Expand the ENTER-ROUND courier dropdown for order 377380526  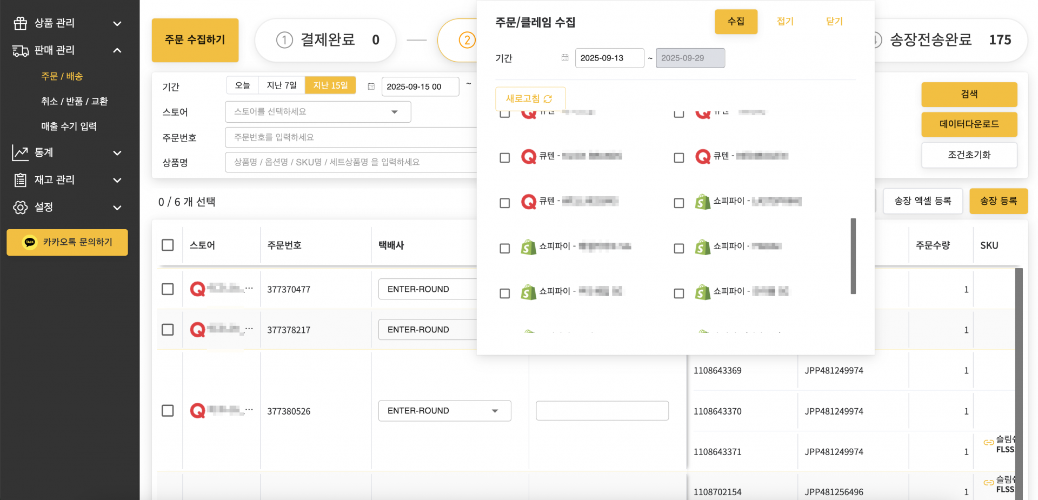pos(494,411)
